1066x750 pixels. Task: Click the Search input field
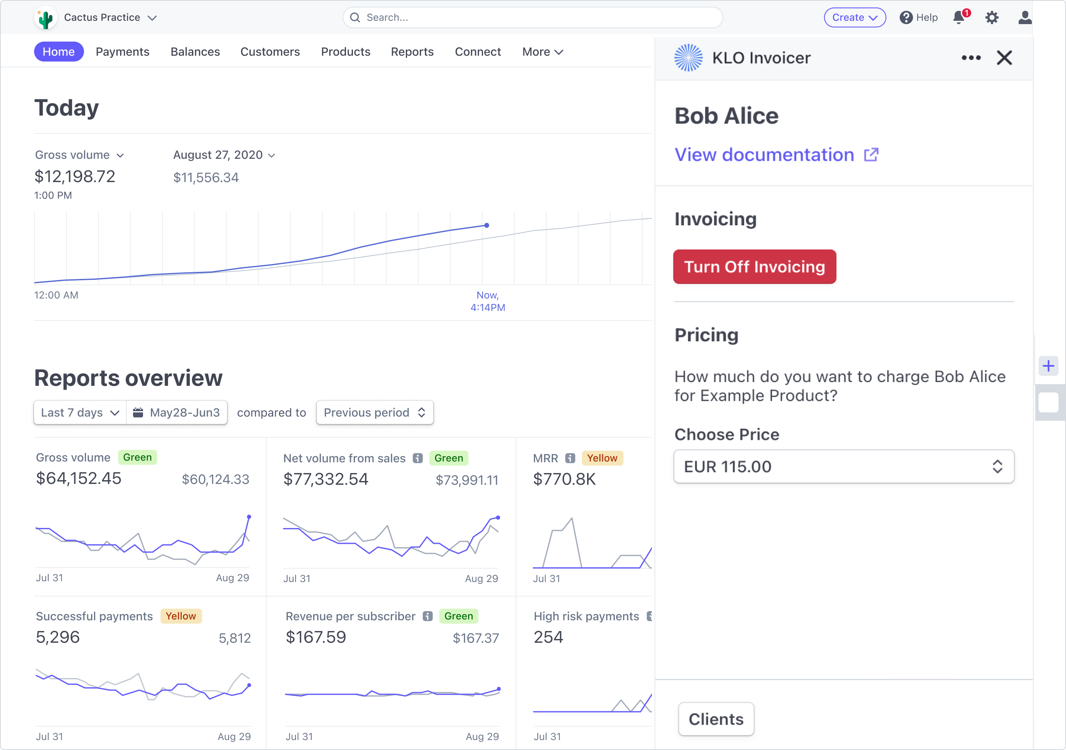(x=532, y=17)
